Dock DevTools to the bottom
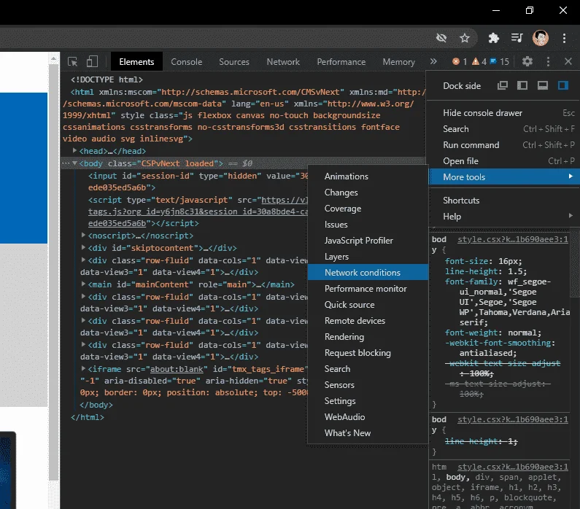Screen dimensions: 580x509 pos(543,86)
